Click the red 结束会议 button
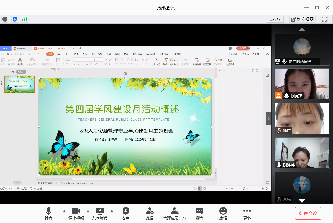 tap(308, 213)
